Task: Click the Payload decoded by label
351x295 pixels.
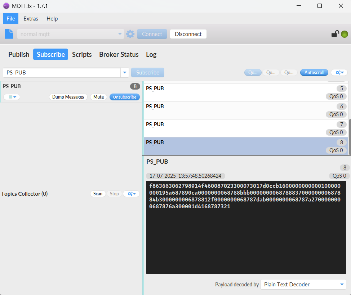Action: pos(237,285)
